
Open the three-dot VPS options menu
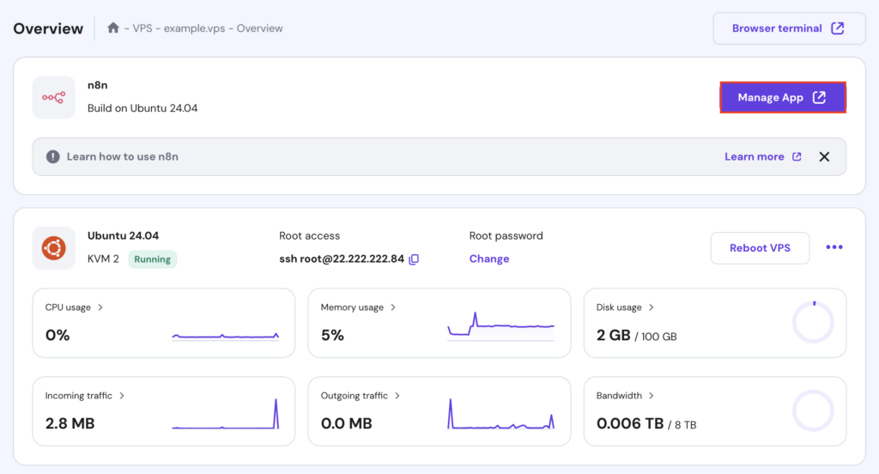click(834, 248)
